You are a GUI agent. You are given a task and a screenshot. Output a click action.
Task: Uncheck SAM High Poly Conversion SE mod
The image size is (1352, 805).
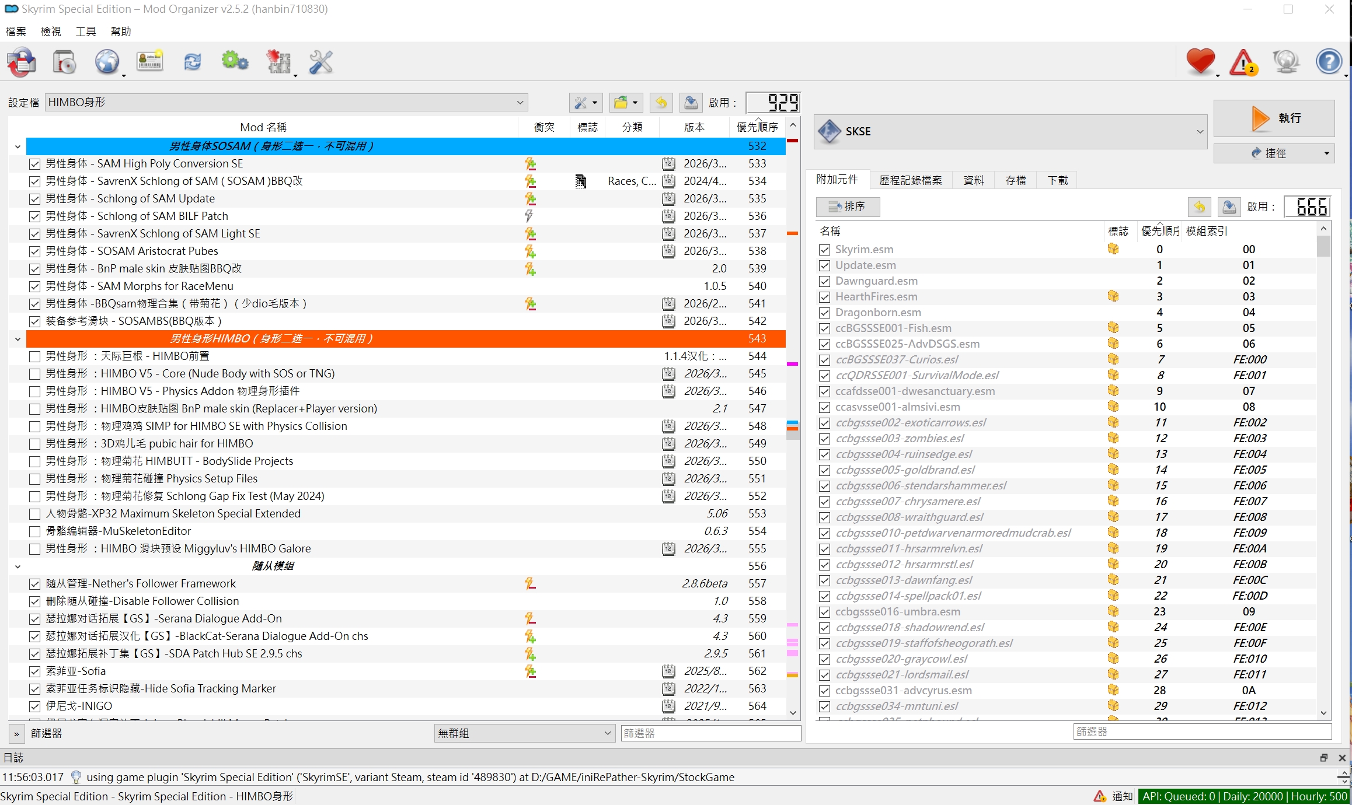(35, 164)
